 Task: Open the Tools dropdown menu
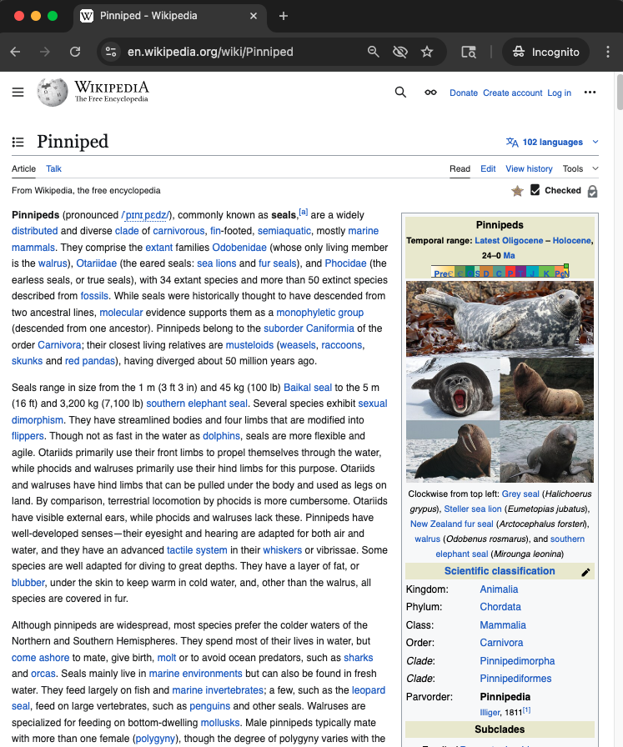(578, 168)
